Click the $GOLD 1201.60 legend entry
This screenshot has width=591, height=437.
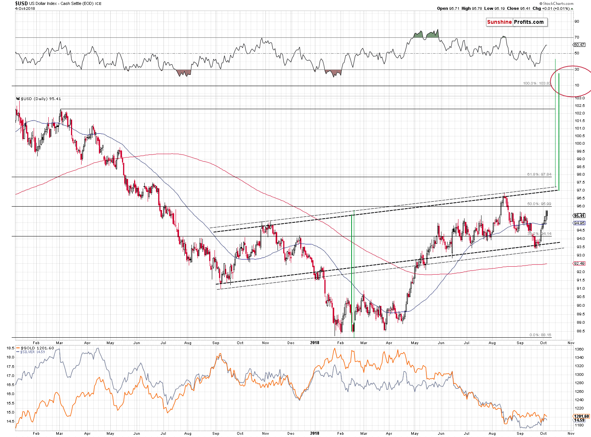(35, 348)
